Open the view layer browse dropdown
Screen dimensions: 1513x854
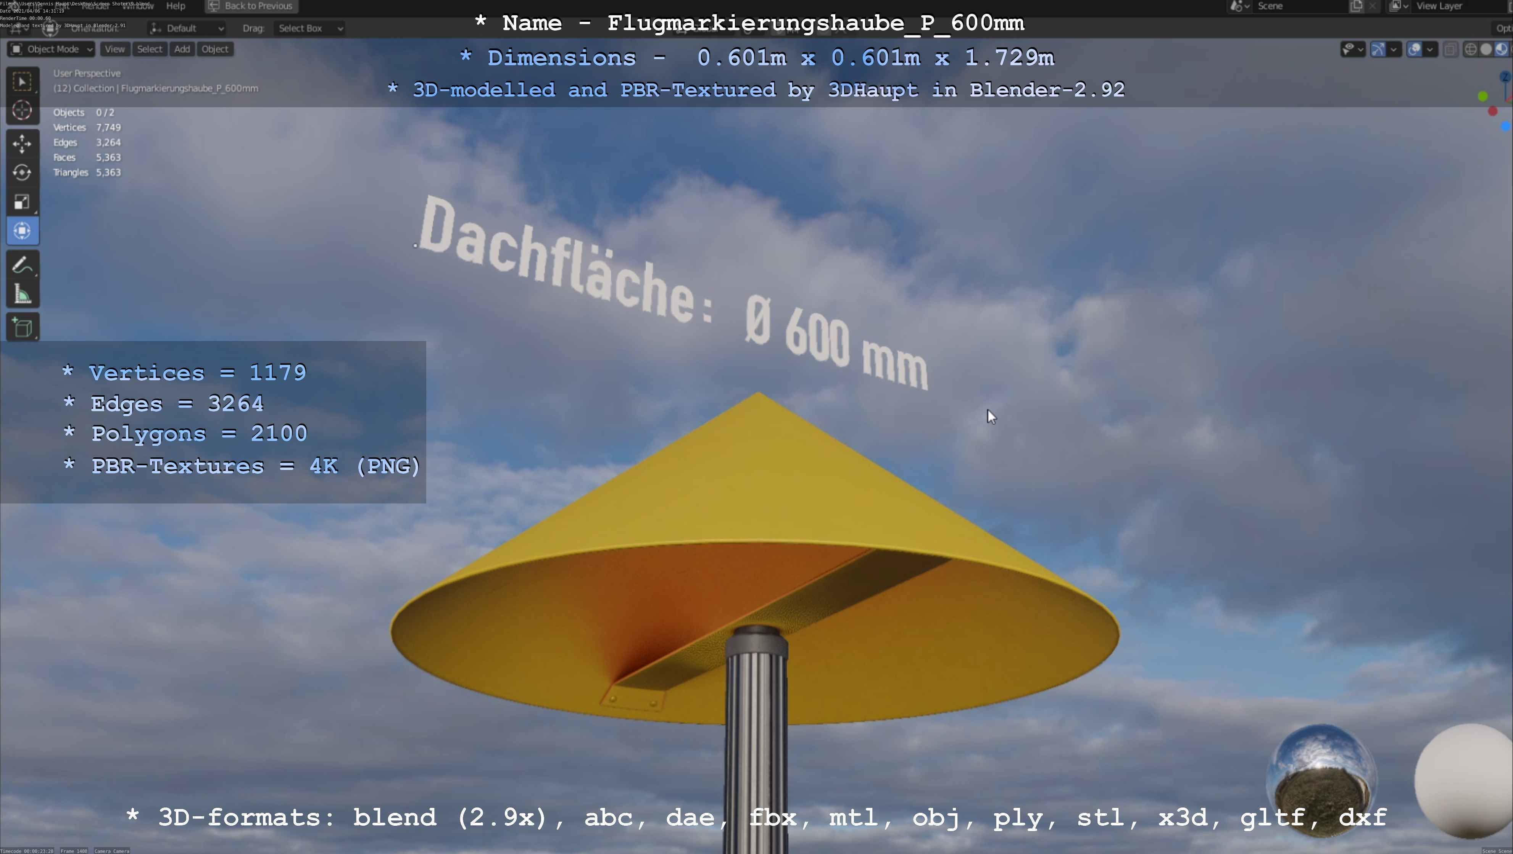pos(1399,6)
